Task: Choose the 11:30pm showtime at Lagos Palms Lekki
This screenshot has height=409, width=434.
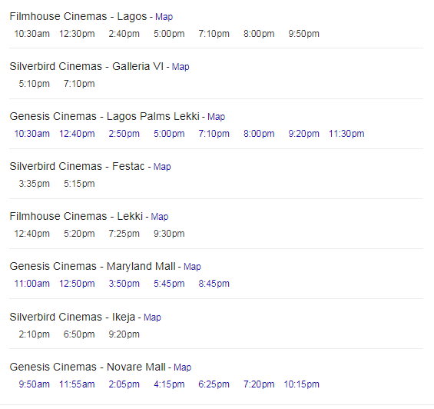Action: [x=346, y=134]
